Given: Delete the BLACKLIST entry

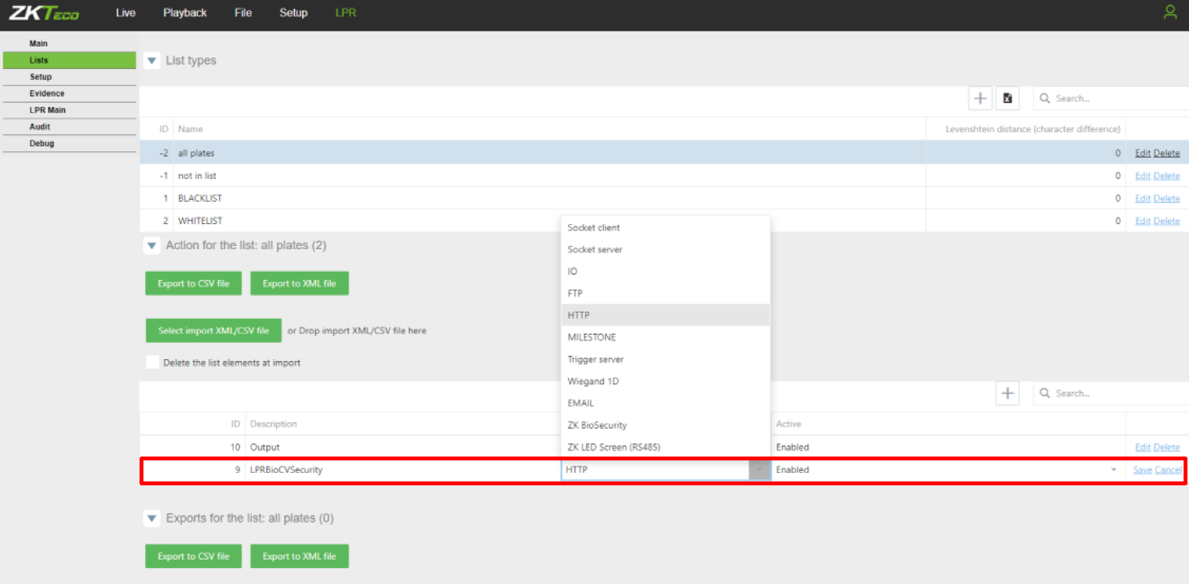Looking at the screenshot, I should point(1167,199).
